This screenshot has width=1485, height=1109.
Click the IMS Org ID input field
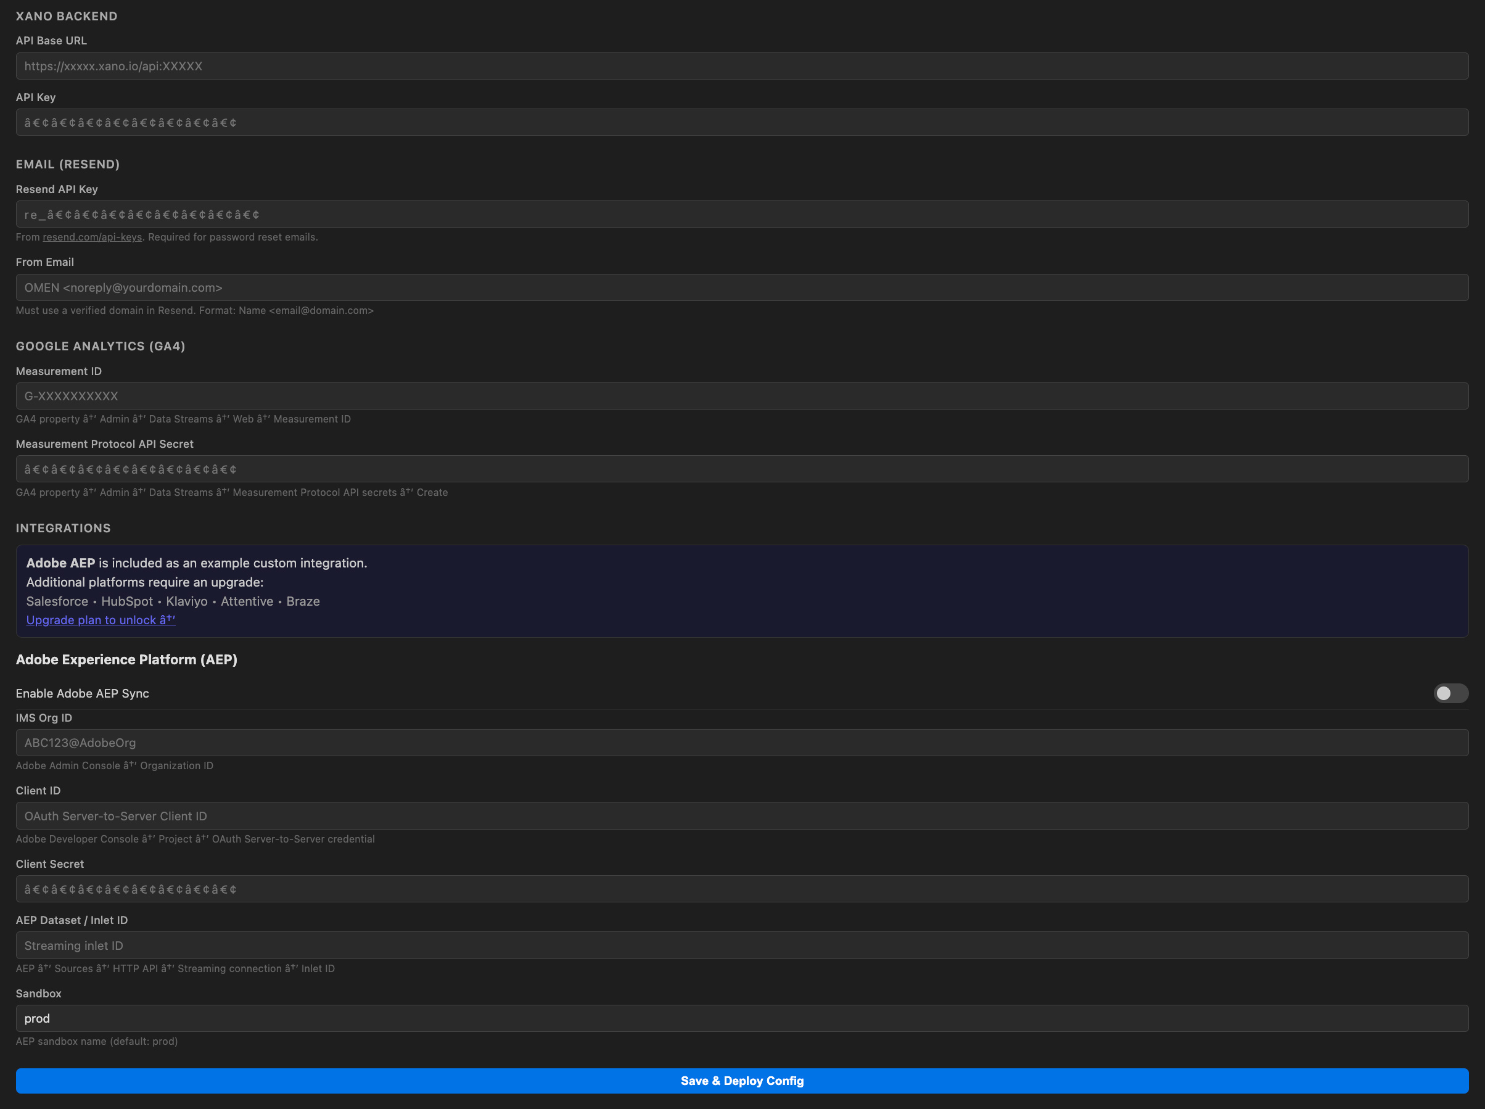coord(742,743)
